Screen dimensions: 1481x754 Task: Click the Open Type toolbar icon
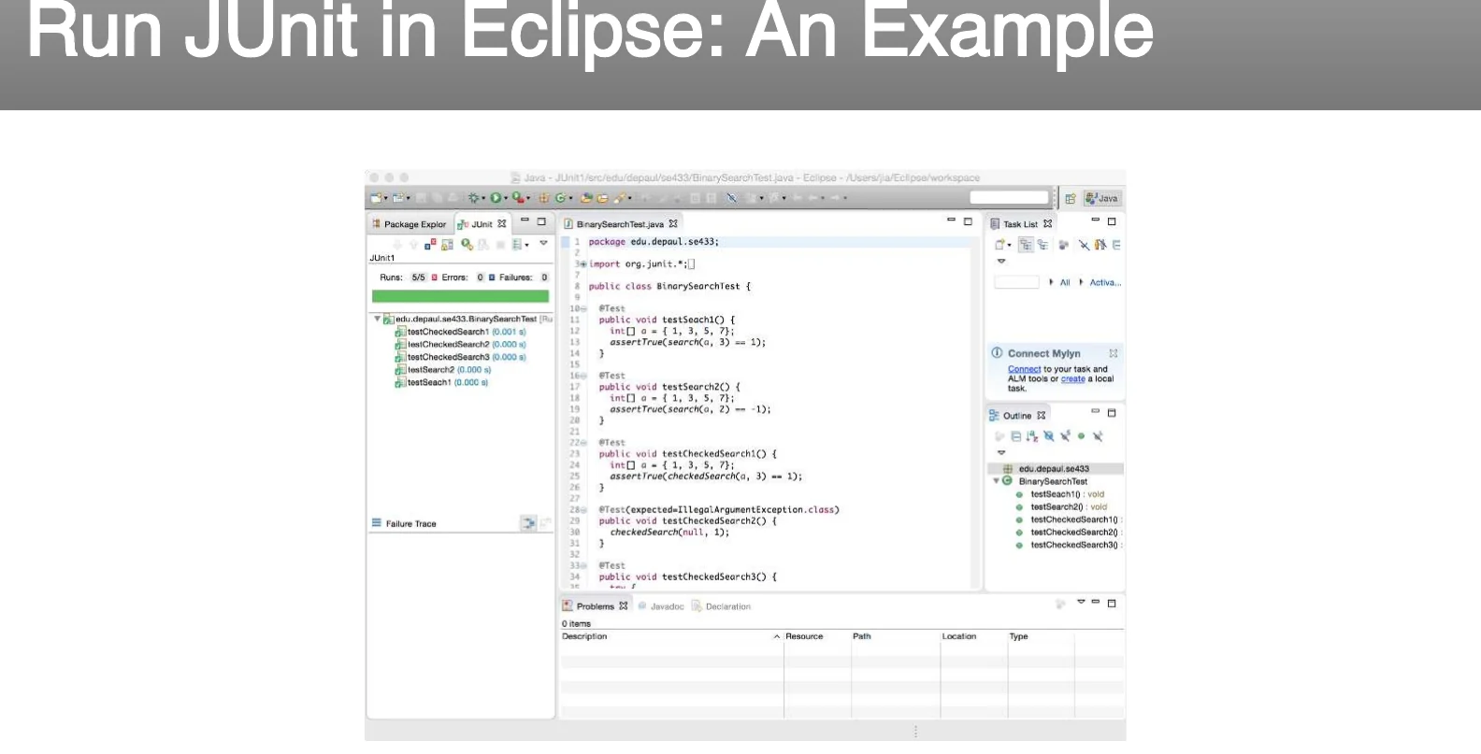tap(586, 198)
